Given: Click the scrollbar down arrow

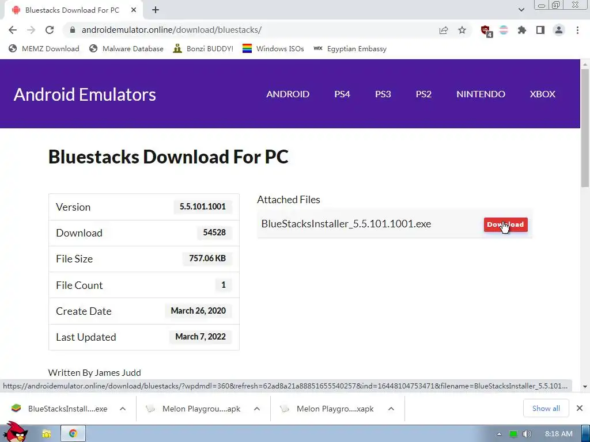Looking at the screenshot, I should (x=585, y=386).
